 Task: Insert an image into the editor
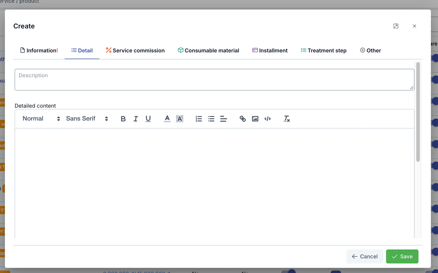tap(255, 119)
